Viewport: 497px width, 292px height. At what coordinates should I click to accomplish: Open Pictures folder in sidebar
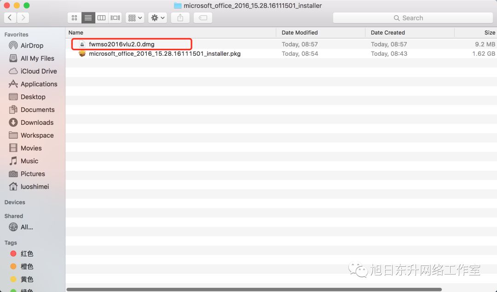(x=27, y=174)
